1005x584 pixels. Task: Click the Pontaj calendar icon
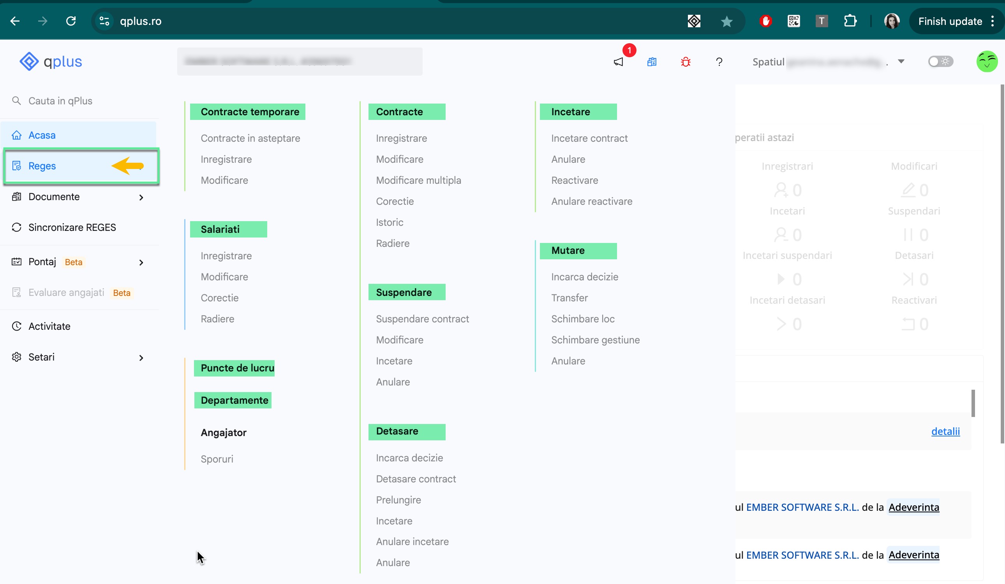[16, 262]
